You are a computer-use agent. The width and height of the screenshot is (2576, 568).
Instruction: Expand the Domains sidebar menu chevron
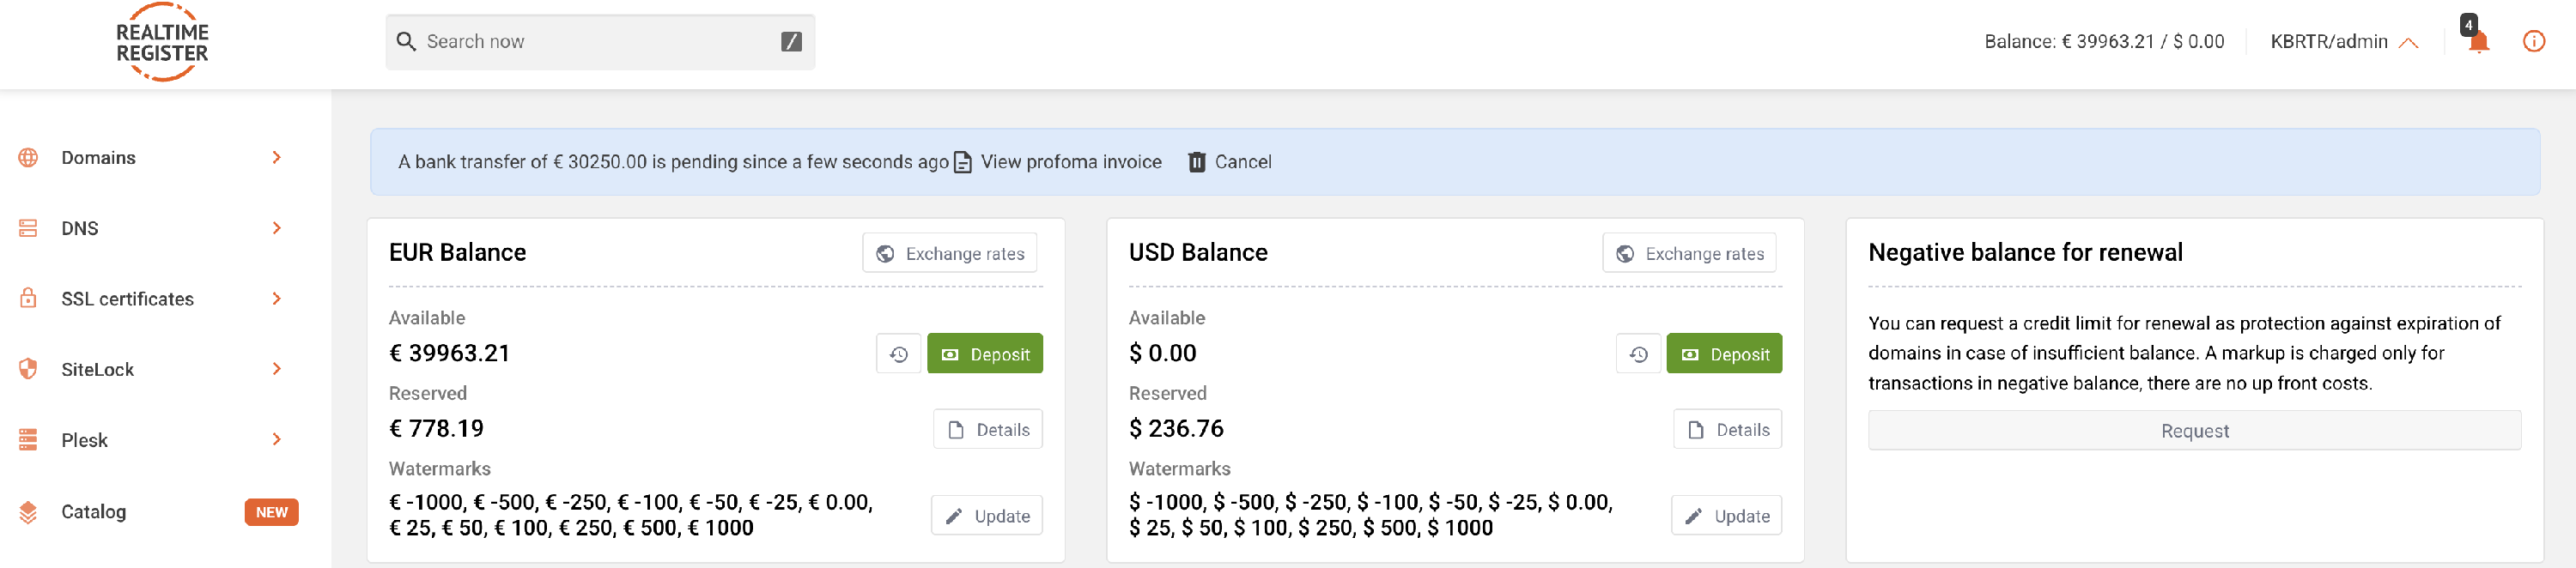point(277,158)
